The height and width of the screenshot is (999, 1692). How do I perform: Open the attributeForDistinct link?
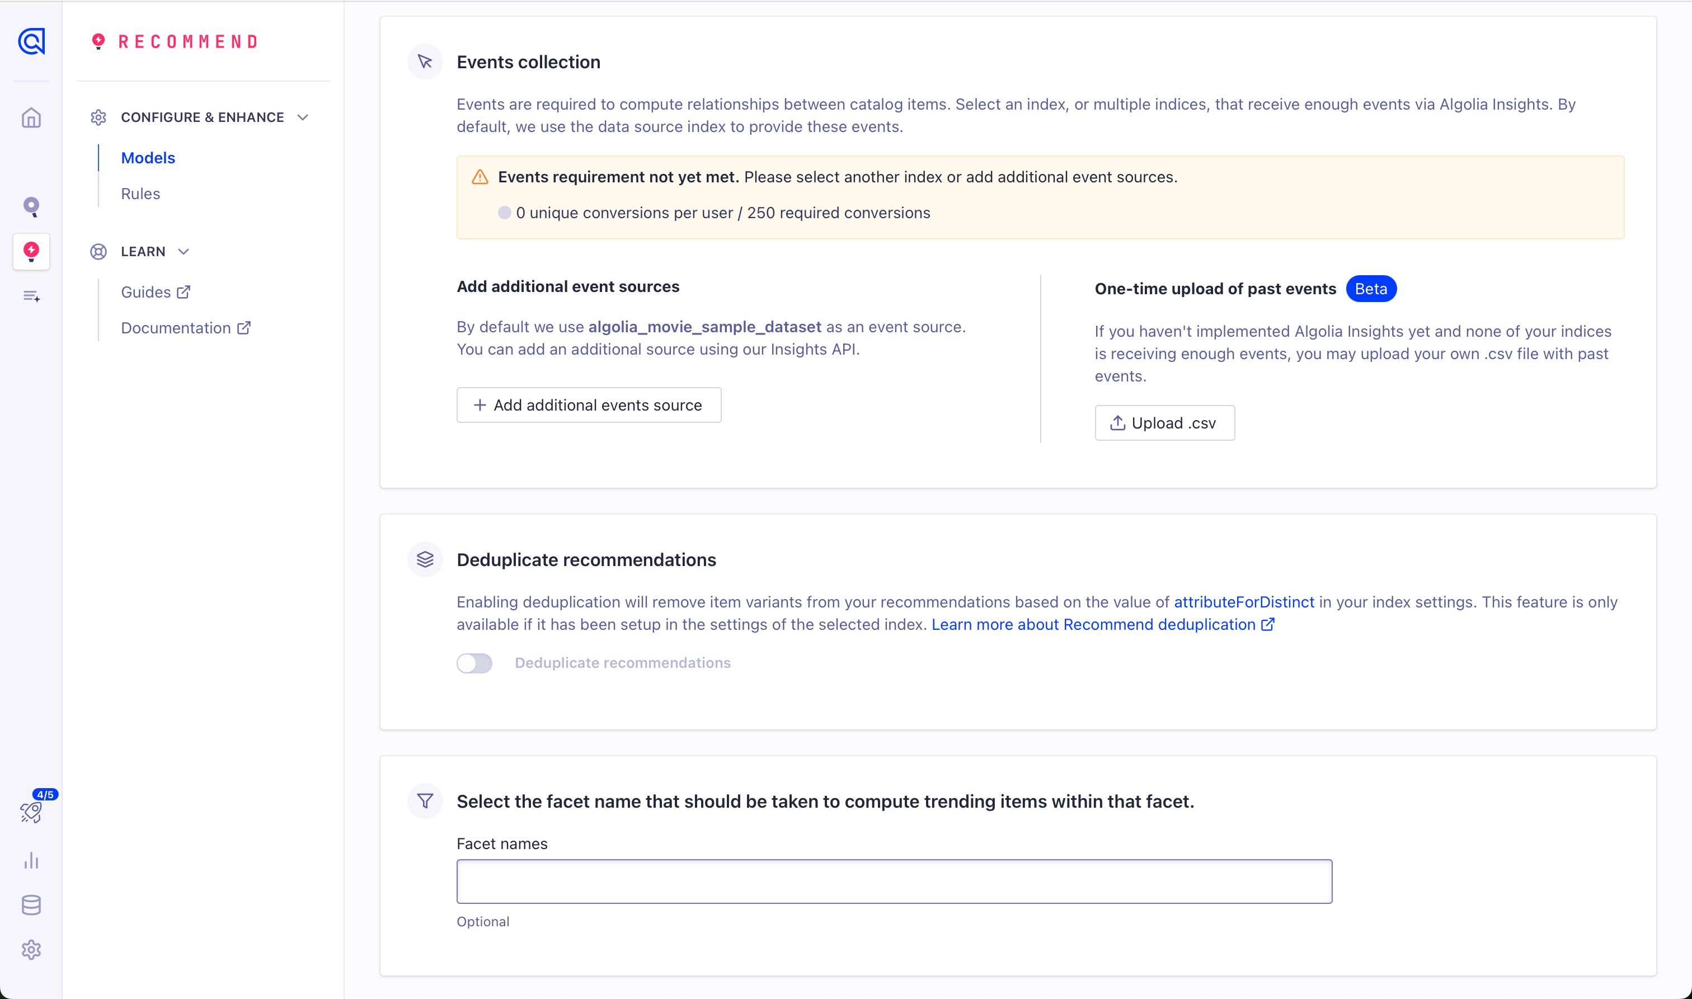coord(1244,602)
